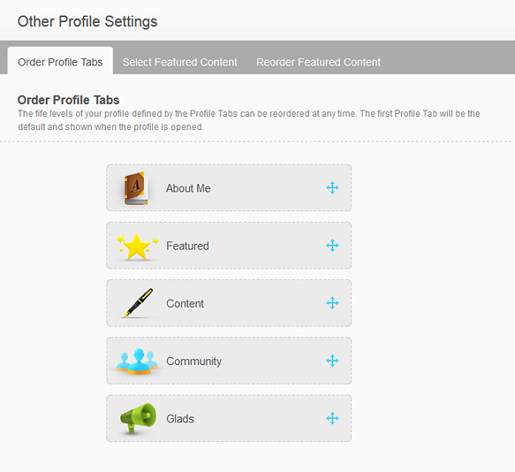Viewport: 515px width, 472px height.
Task: Open the Reorder Featured Content tab
Action: point(318,62)
